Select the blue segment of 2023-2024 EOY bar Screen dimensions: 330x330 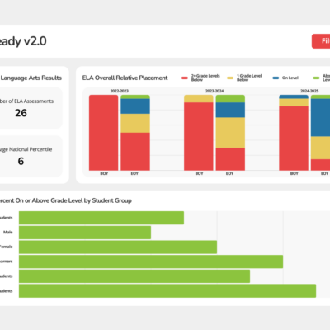[230, 110]
